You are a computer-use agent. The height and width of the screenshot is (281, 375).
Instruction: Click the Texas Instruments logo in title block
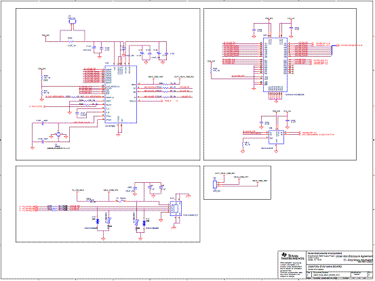(x=292, y=256)
